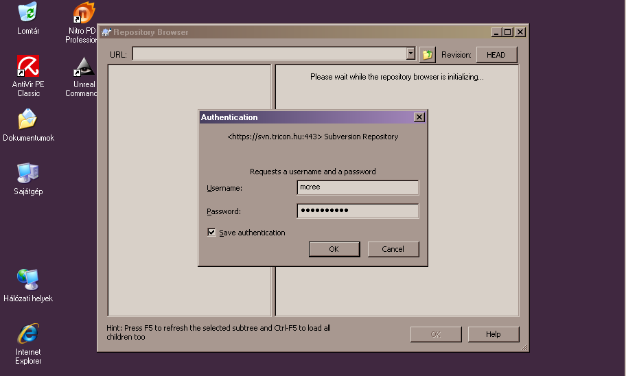Expand the URL combo box dropdown arrow

click(x=410, y=54)
